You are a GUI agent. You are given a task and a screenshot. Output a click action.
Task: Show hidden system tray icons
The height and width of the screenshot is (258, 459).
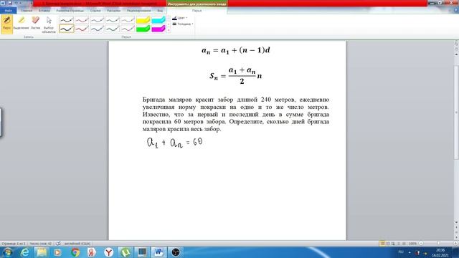click(x=410, y=252)
